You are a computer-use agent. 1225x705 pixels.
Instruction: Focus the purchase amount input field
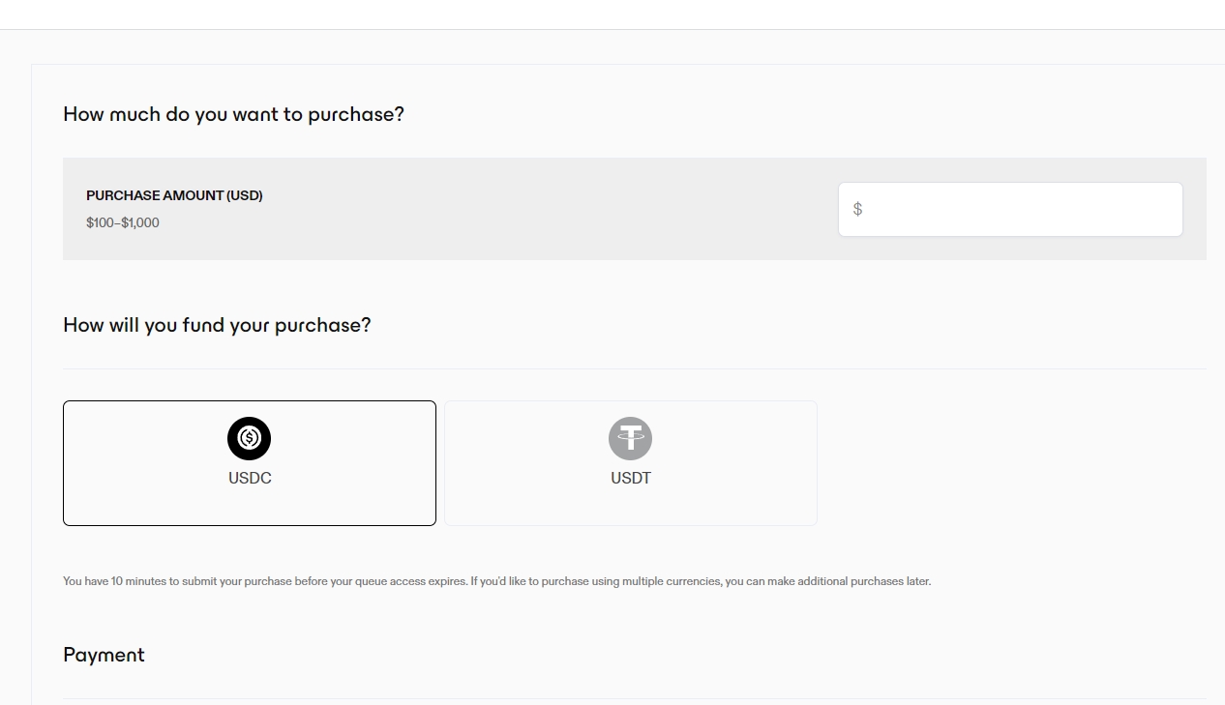[1016, 209]
